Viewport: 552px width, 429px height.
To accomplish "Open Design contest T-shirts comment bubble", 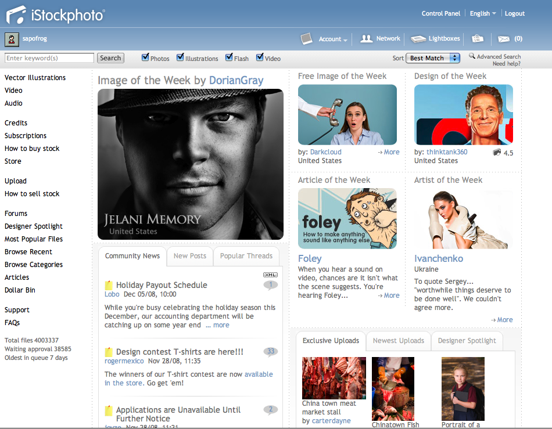I will point(270,352).
